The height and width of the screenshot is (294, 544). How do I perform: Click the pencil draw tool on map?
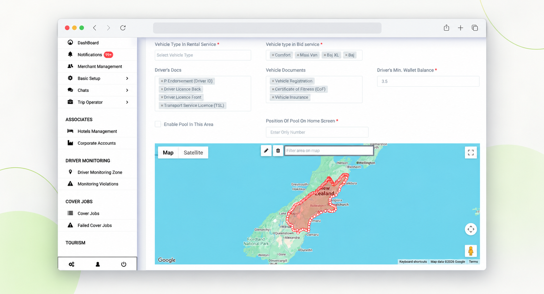tap(266, 151)
